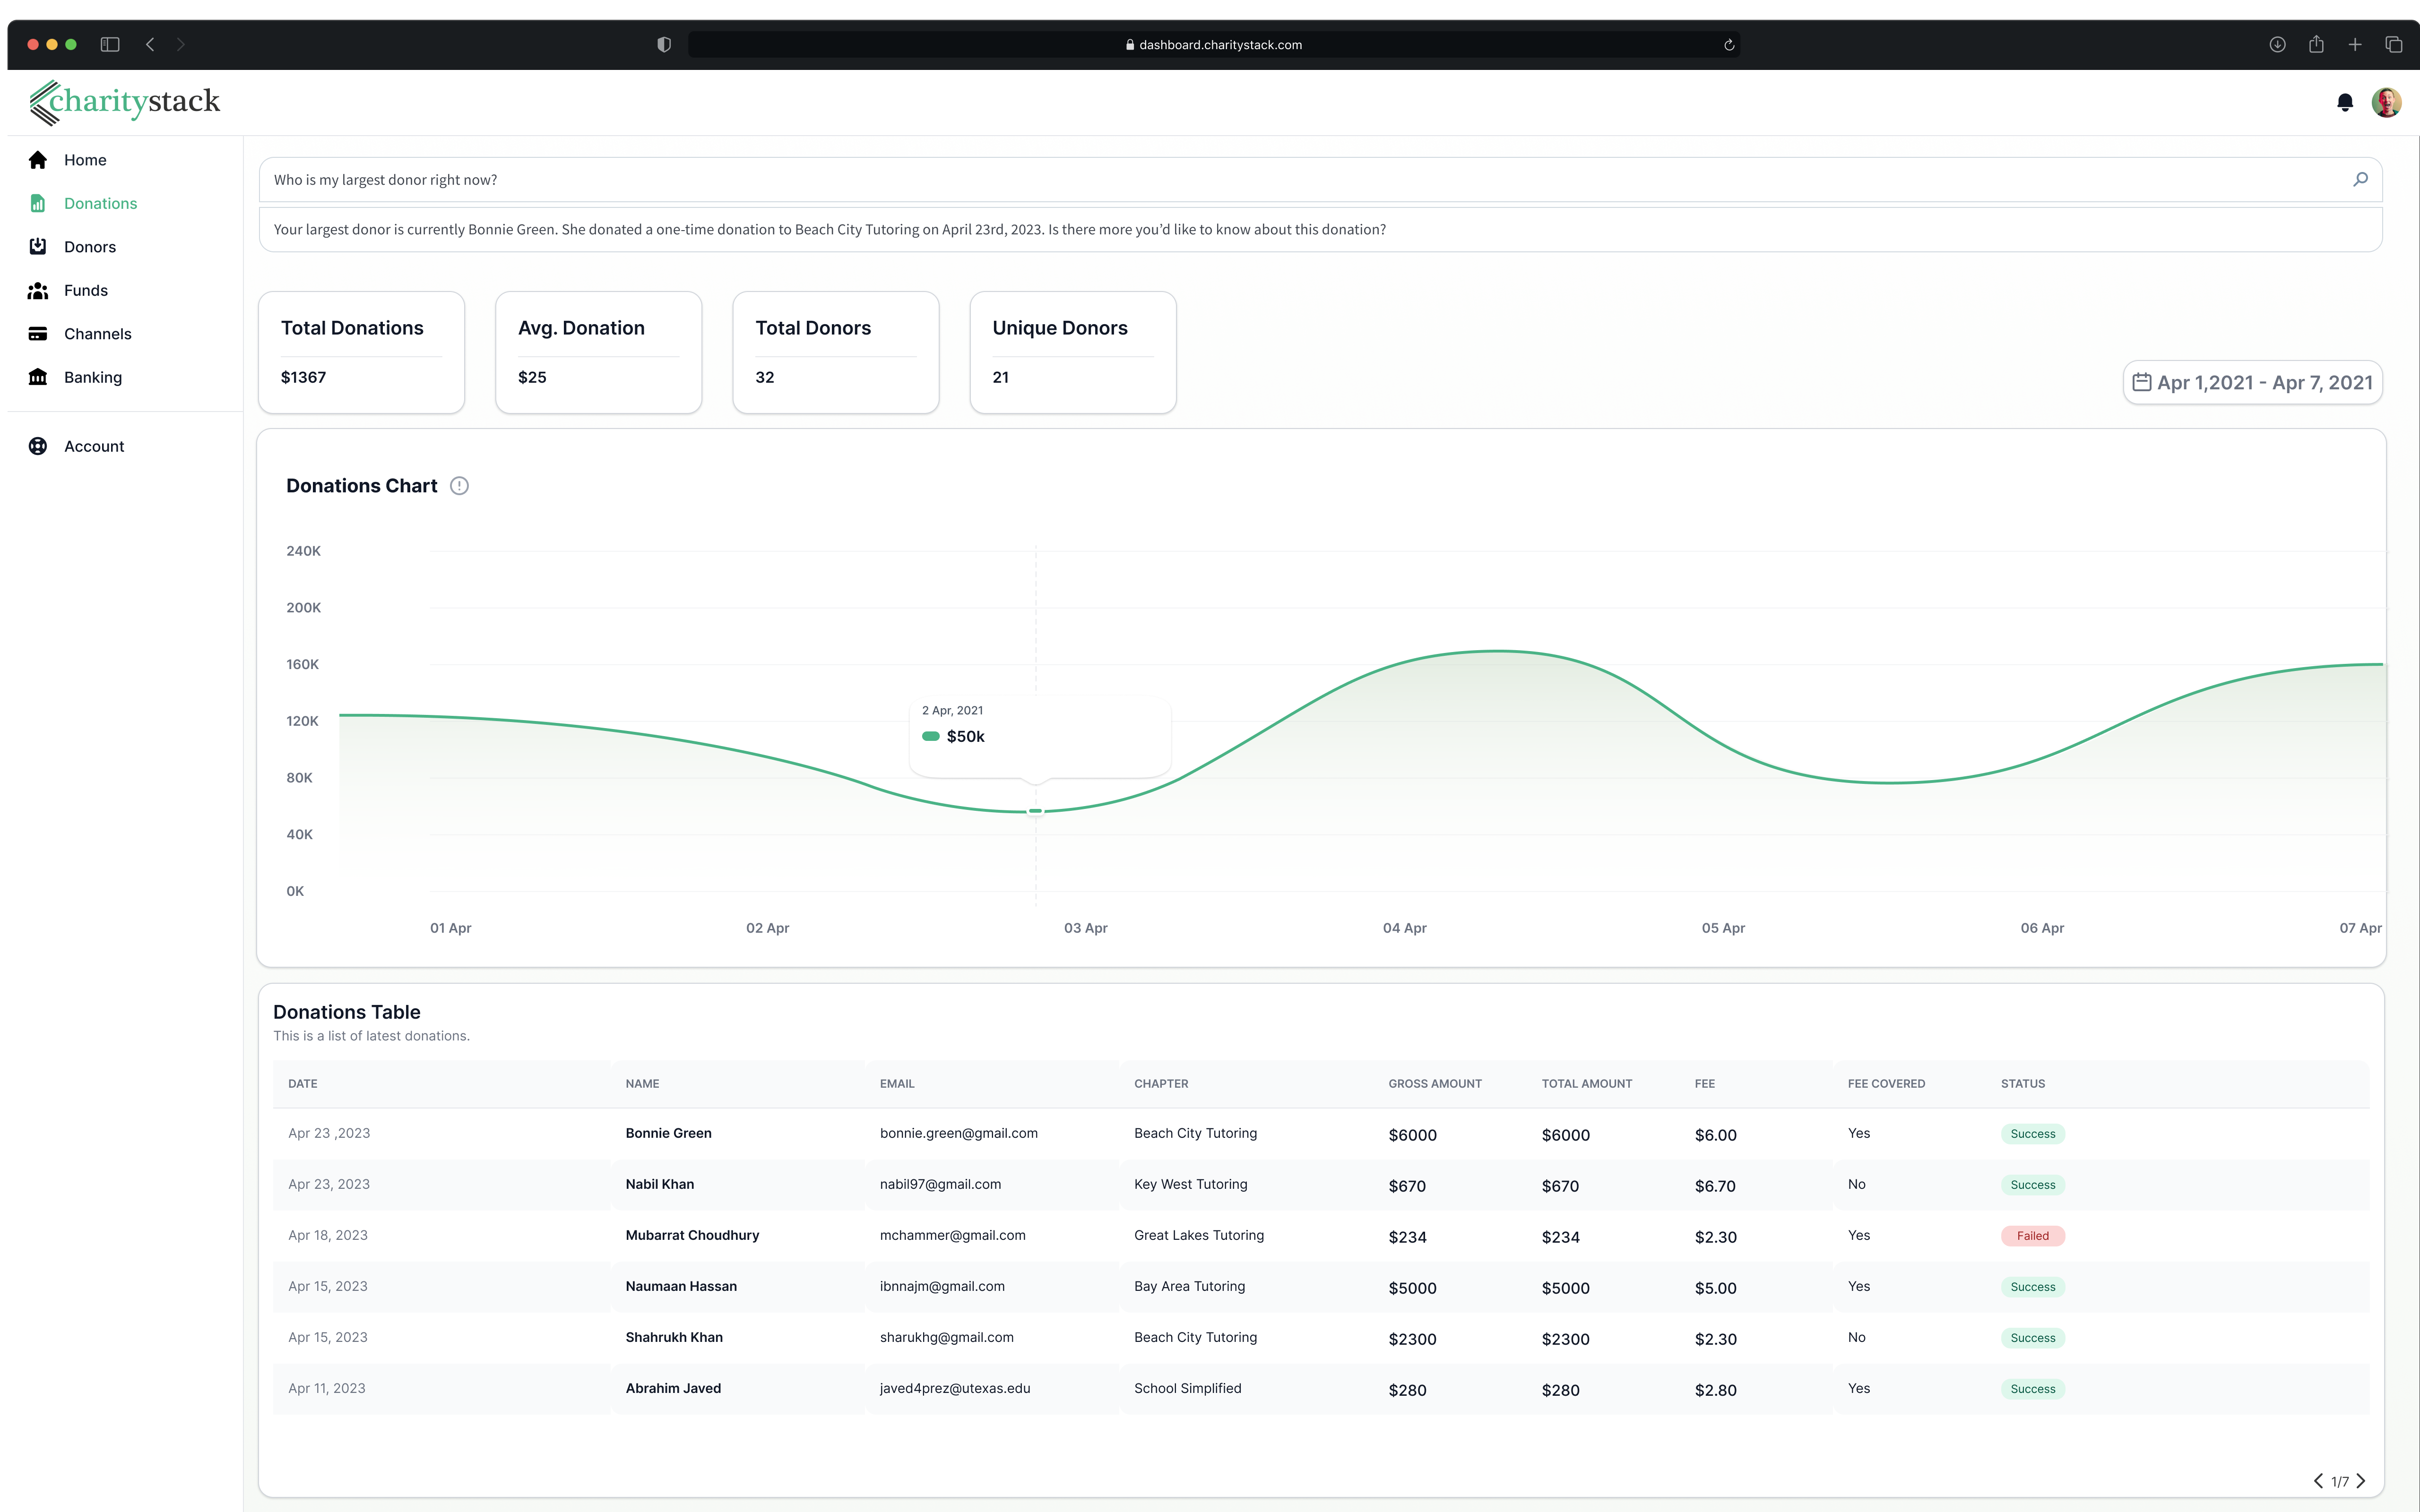Viewport: 2420px width, 1512px height.
Task: Sort by the STATUS column header
Action: (2022, 1083)
